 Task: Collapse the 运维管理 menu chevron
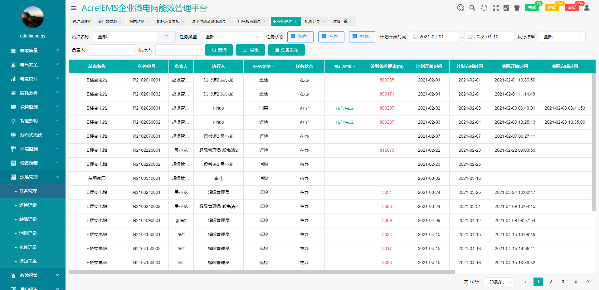pos(57,177)
